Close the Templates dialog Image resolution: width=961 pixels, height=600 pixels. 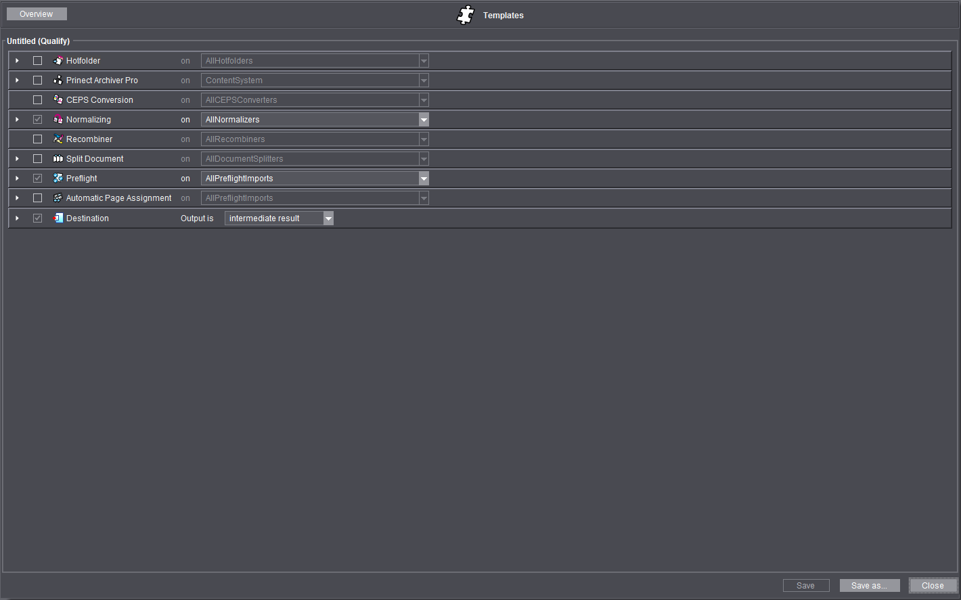click(933, 586)
